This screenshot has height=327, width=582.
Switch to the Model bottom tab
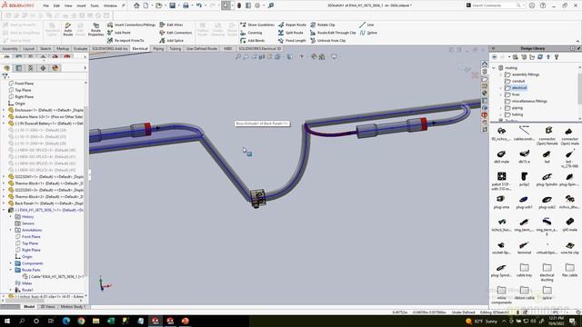coord(29,307)
